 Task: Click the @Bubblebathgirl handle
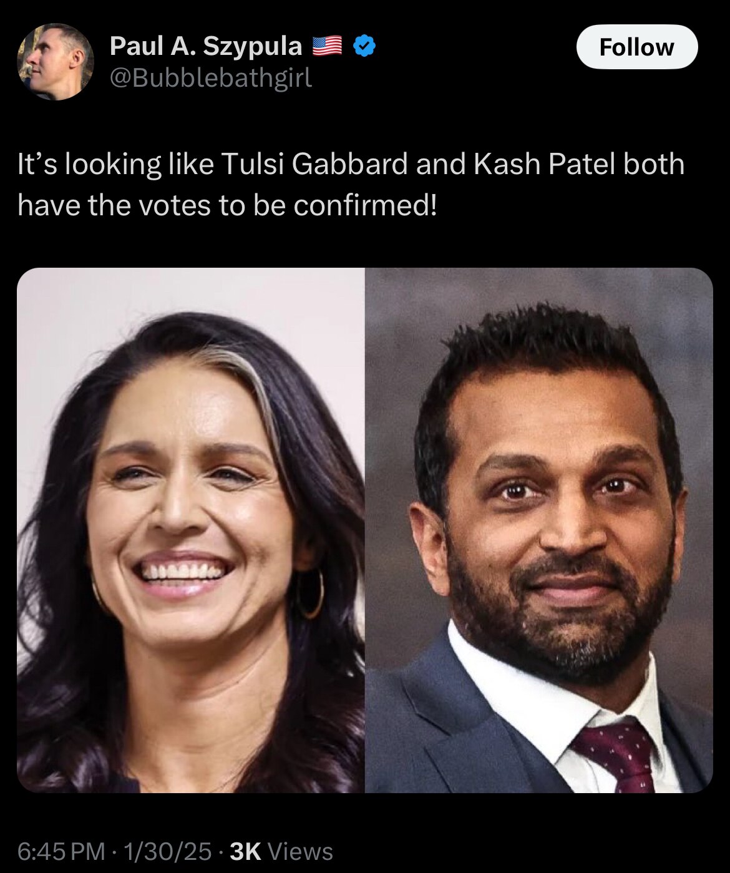click(x=211, y=78)
